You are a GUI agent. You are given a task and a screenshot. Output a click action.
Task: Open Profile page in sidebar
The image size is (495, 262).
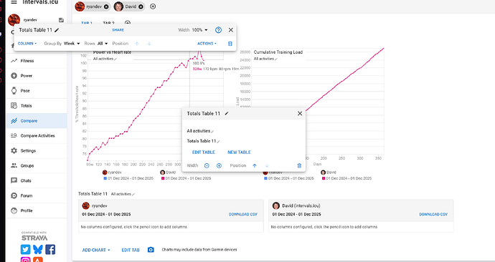point(37,210)
